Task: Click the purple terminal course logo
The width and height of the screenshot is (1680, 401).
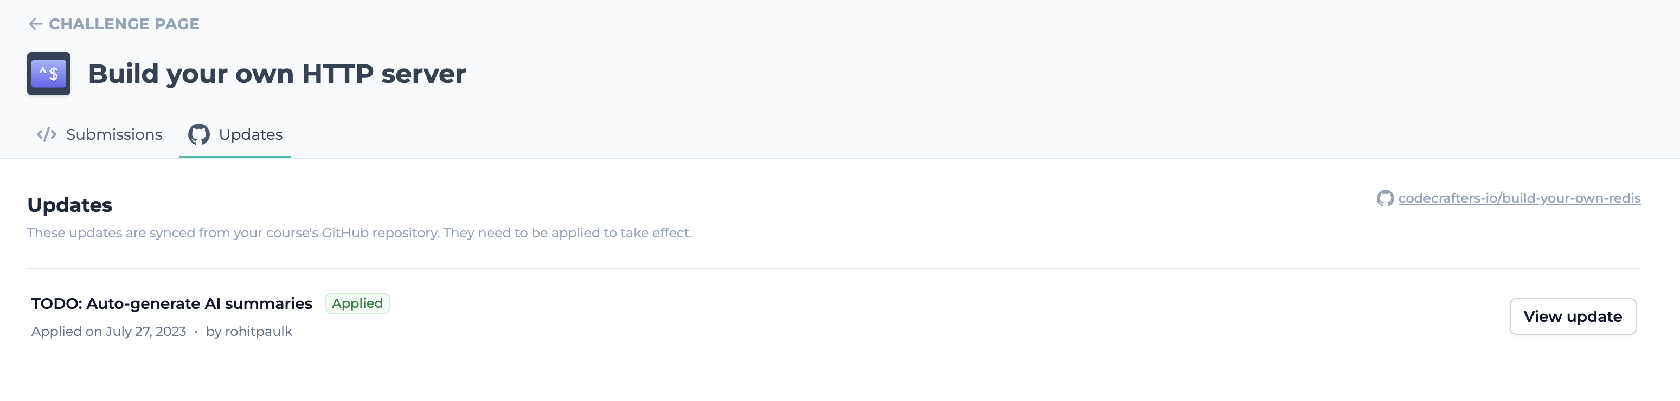Action: pyautogui.click(x=49, y=74)
